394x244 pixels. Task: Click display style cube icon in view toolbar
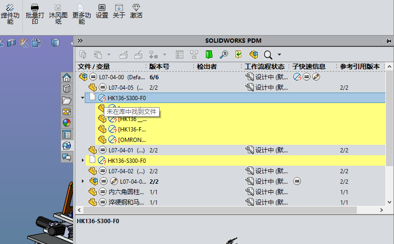tap(55, 43)
